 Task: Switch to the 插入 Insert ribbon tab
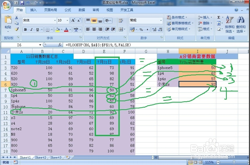pos(33,10)
